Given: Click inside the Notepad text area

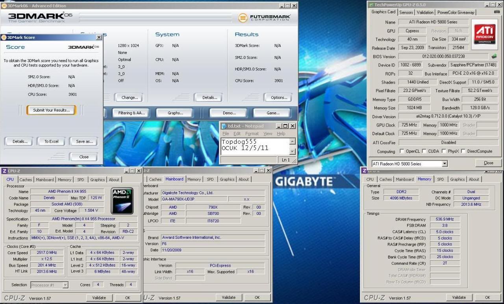Looking at the screenshot, I should tap(255, 147).
